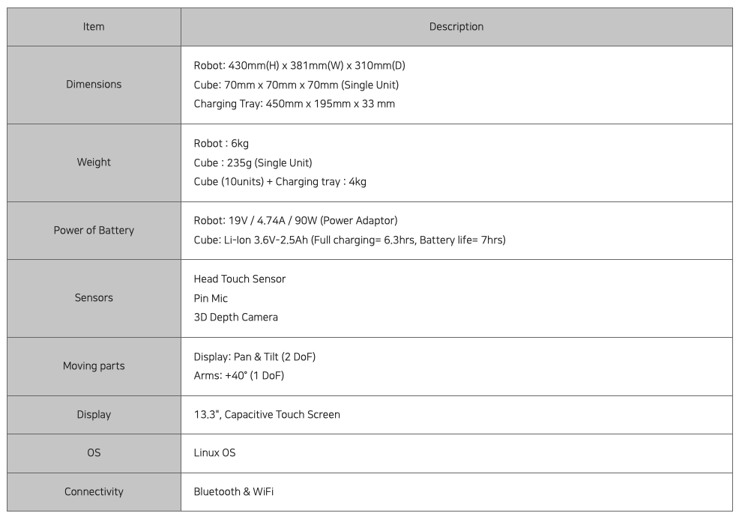The image size is (742, 519).
Task: Click the "Pin Mic" text
Action: 211,298
